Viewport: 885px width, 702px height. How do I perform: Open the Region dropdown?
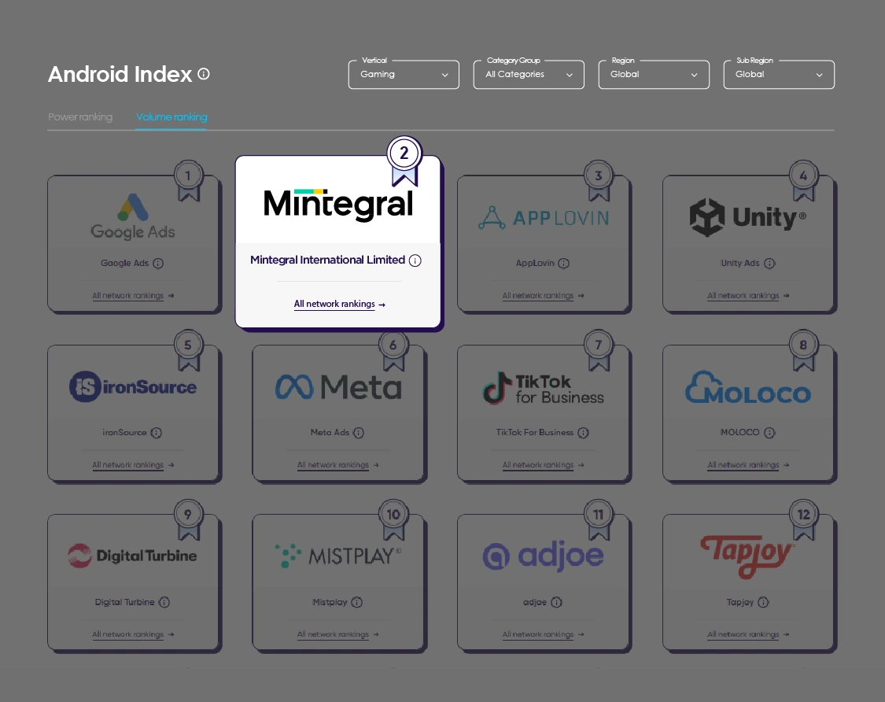654,75
